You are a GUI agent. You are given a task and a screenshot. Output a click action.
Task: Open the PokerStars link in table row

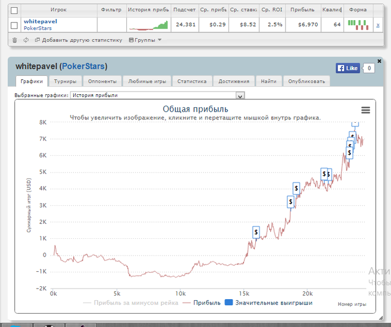(x=37, y=28)
